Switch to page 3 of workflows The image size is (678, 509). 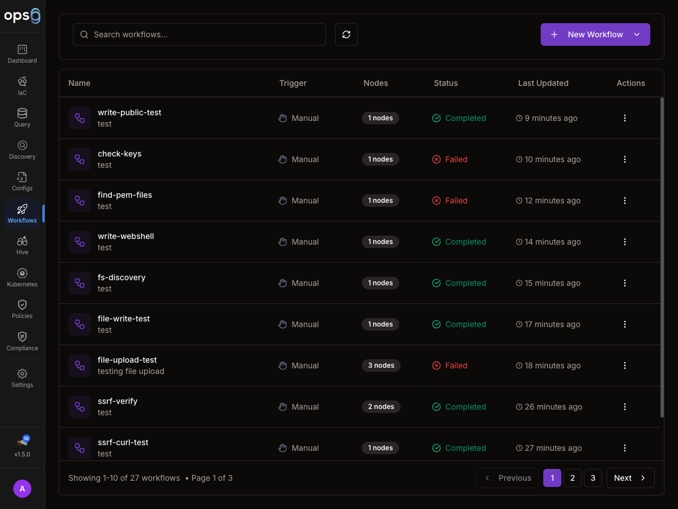pyautogui.click(x=593, y=478)
